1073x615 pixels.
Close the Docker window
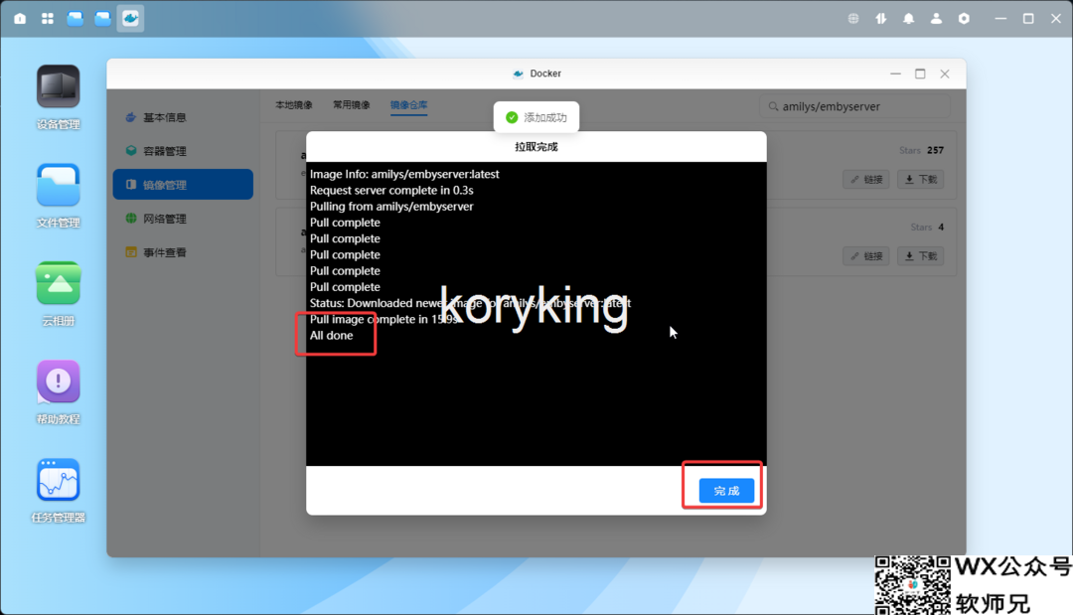(945, 74)
